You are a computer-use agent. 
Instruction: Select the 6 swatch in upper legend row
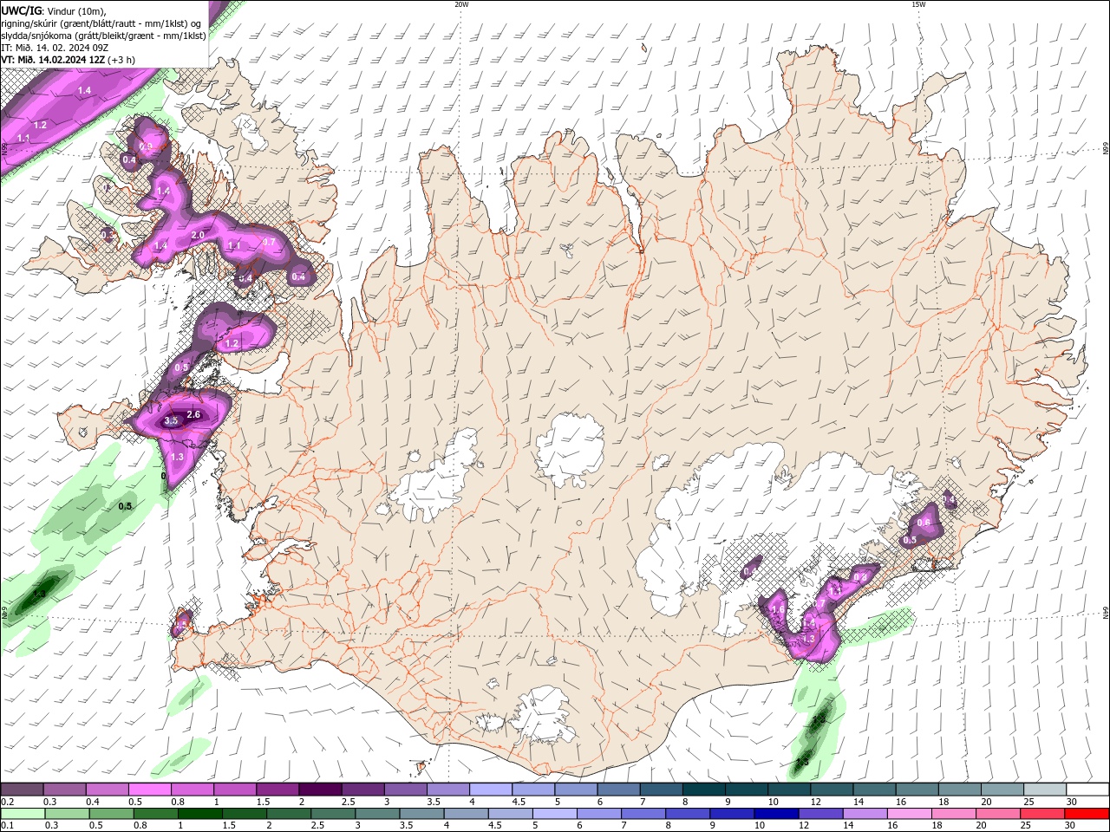(x=617, y=789)
